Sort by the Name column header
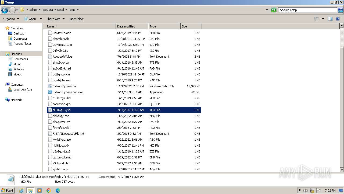The width and height of the screenshot is (344, 194). tap(80, 26)
